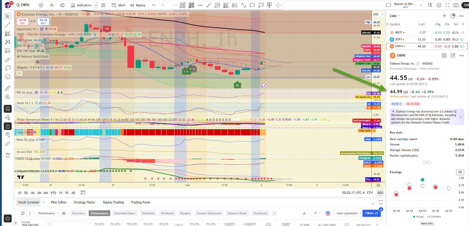
Task: Set the chart range to 5D
Action: tap(26, 193)
